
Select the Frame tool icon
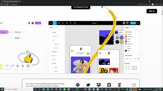coord(59,23)
